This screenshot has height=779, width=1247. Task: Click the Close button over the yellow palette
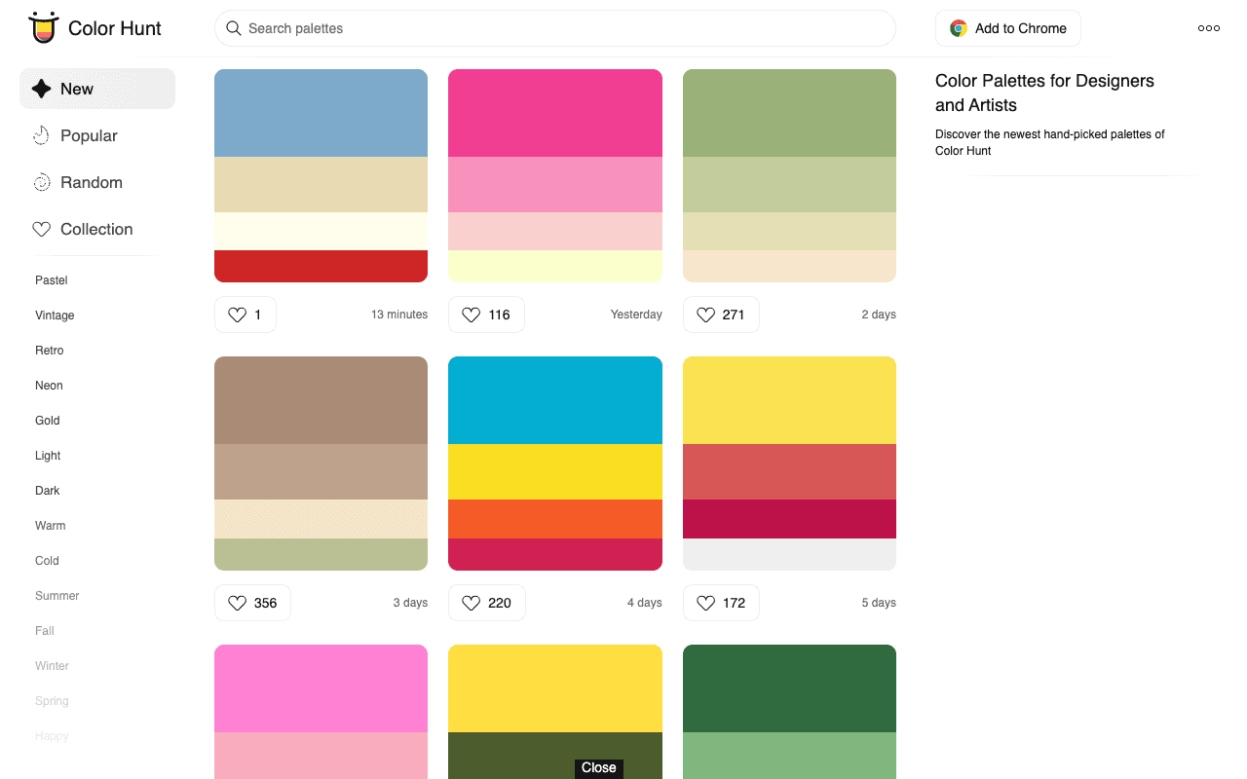point(598,768)
